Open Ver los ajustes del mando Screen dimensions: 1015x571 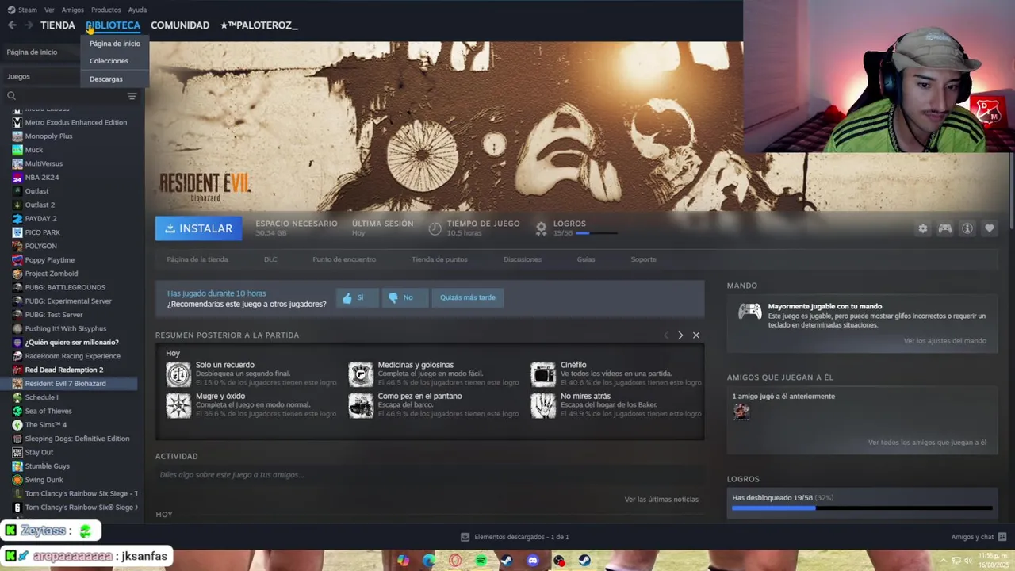coord(945,341)
